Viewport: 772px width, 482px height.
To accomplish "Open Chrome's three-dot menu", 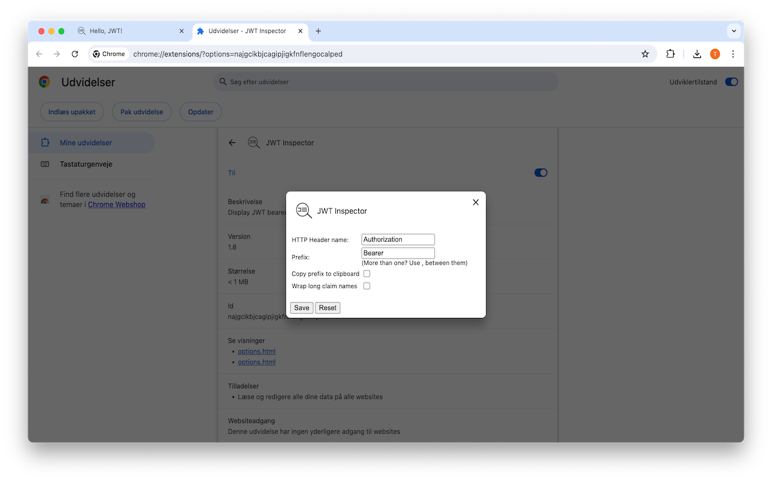I will [733, 54].
